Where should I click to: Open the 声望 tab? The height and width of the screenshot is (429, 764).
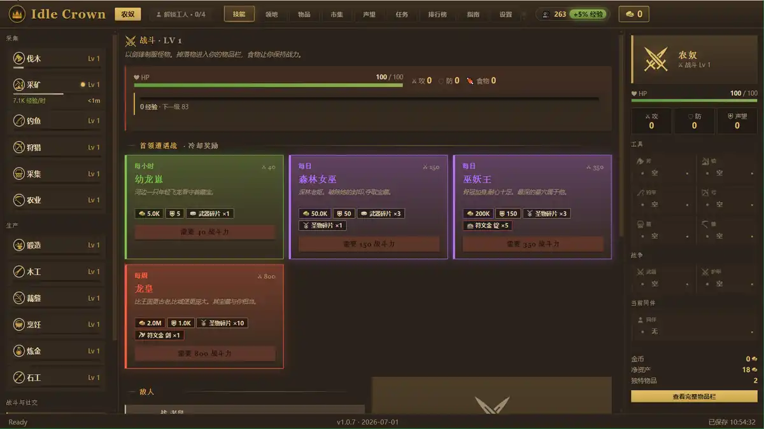369,14
